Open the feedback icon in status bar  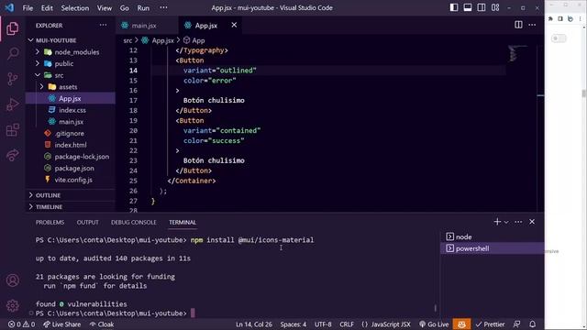pyautogui.click(x=516, y=324)
